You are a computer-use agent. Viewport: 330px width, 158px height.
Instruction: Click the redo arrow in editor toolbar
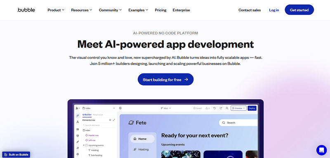point(221,108)
